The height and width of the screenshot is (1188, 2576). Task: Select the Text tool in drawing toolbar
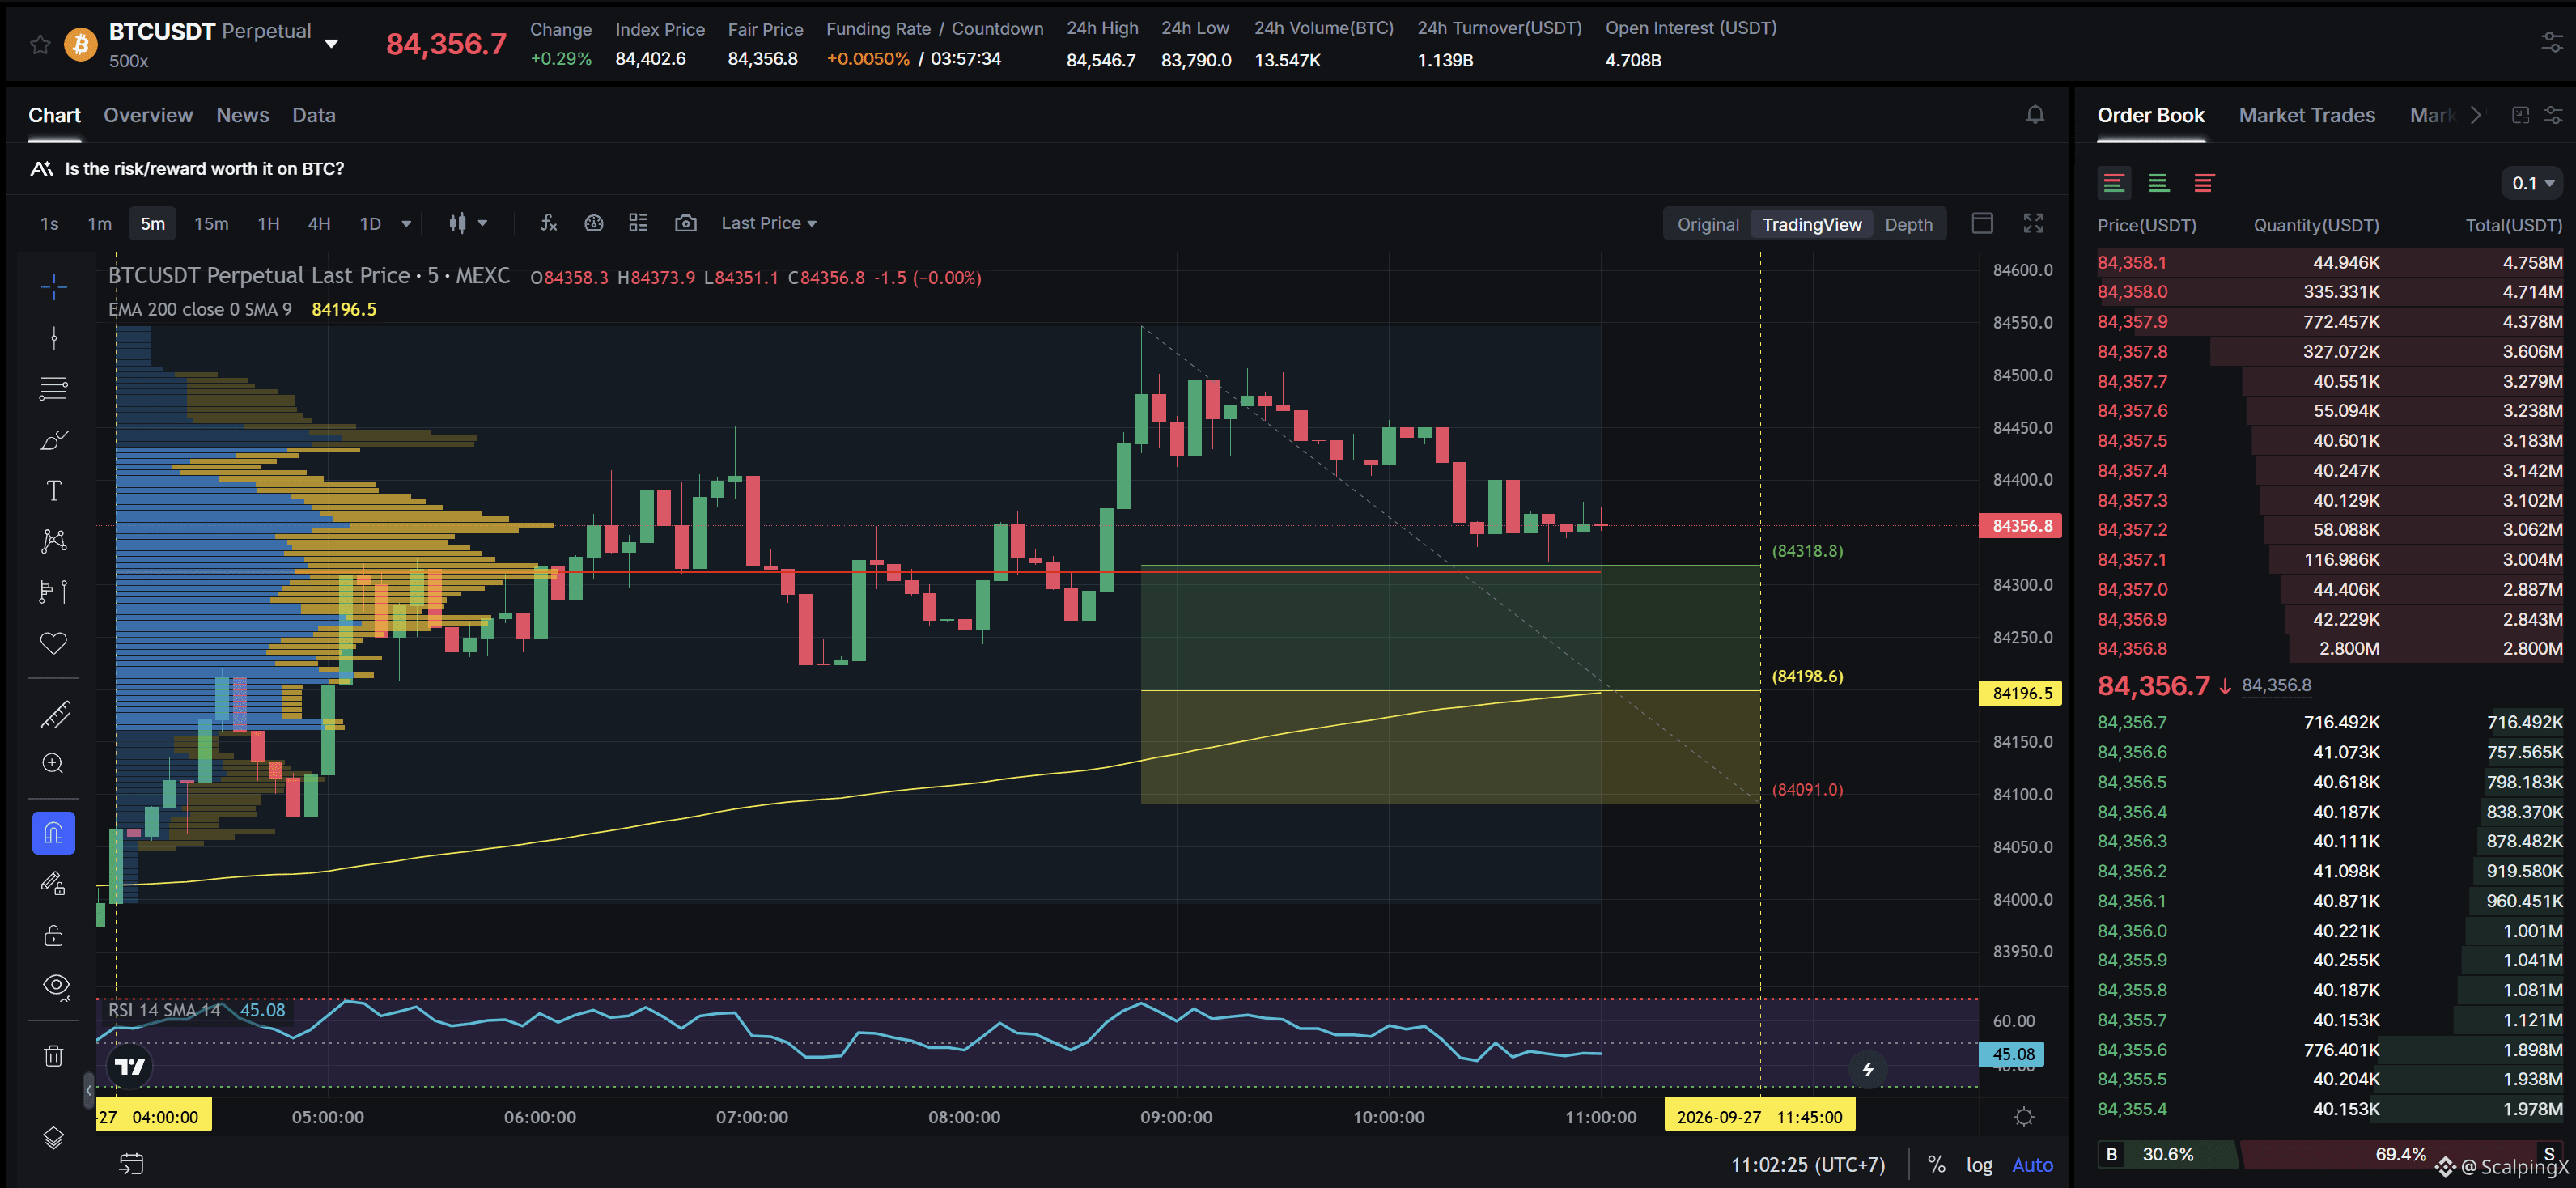click(54, 490)
